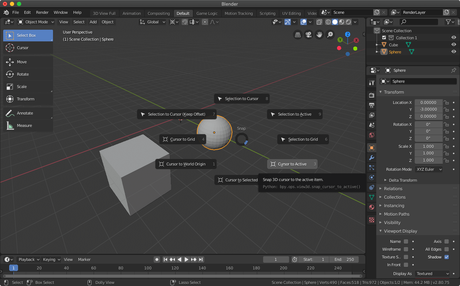This screenshot has width=460, height=286.
Task: Open the Modifiers wrench tab in properties
Action: point(371,158)
